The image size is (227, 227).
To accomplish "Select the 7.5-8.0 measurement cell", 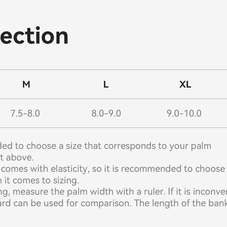I will [x=25, y=113].
